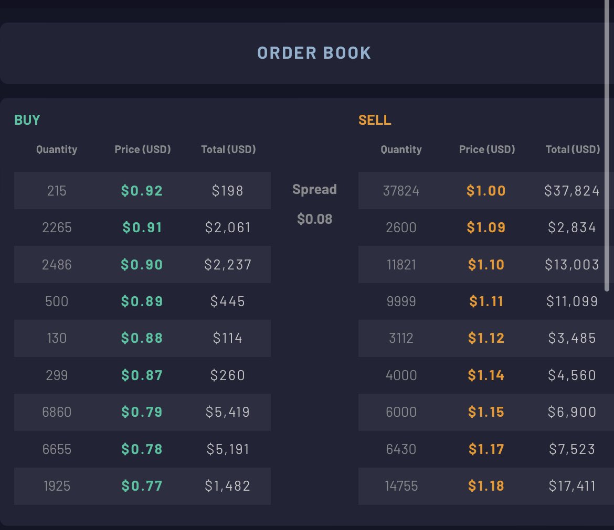Select sell quantity 14755
This screenshot has width=614, height=530.
pos(401,486)
